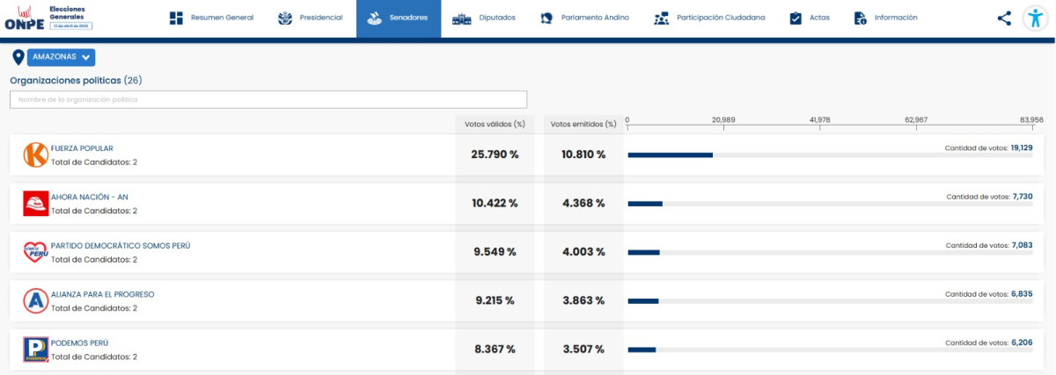Open the share icon
Screen dimensions: 1056x375
(1004, 18)
